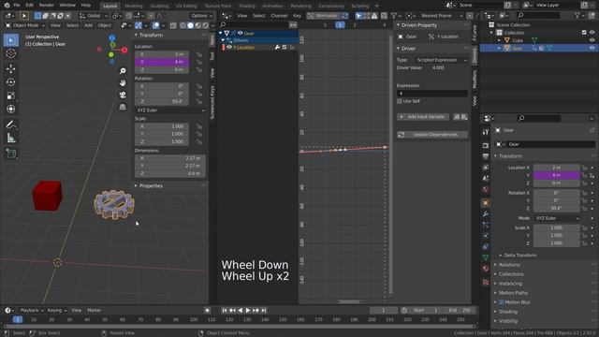599x337 pixels.
Task: Open the Tool properties tab icon
Action: point(486,132)
